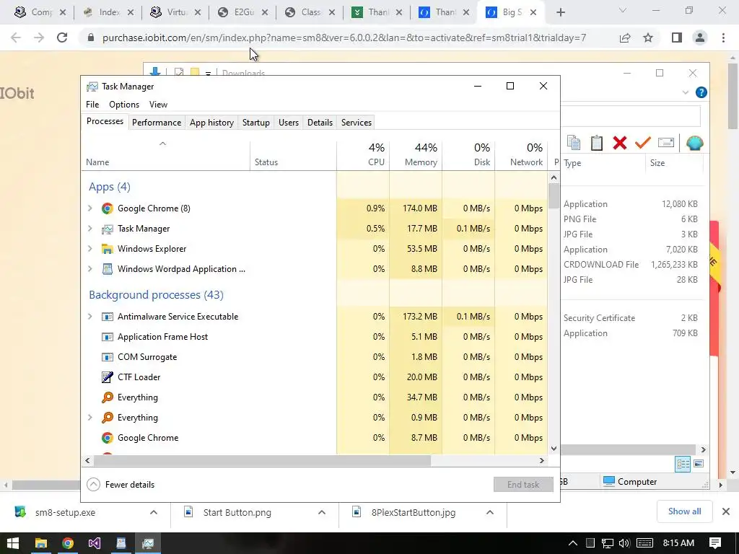Image resolution: width=739 pixels, height=554 pixels.
Task: Switch Downloads window to Details view icon
Action: (x=683, y=464)
